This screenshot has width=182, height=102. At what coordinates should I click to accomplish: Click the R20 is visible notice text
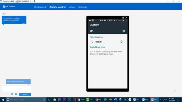tap(106, 53)
